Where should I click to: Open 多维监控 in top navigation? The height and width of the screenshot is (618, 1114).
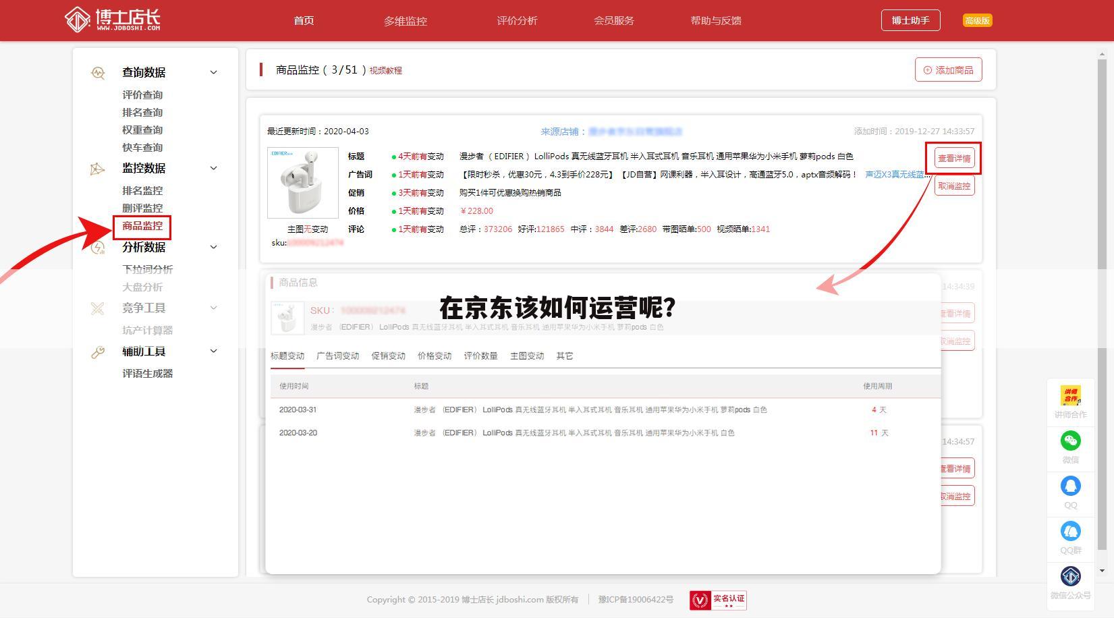pyautogui.click(x=406, y=21)
